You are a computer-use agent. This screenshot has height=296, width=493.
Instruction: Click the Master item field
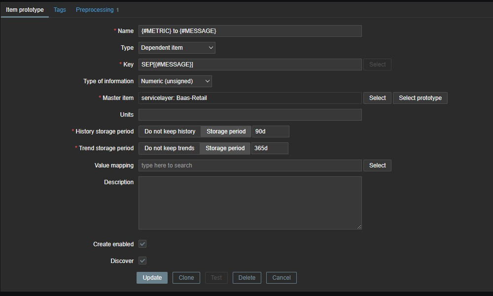[249, 98]
